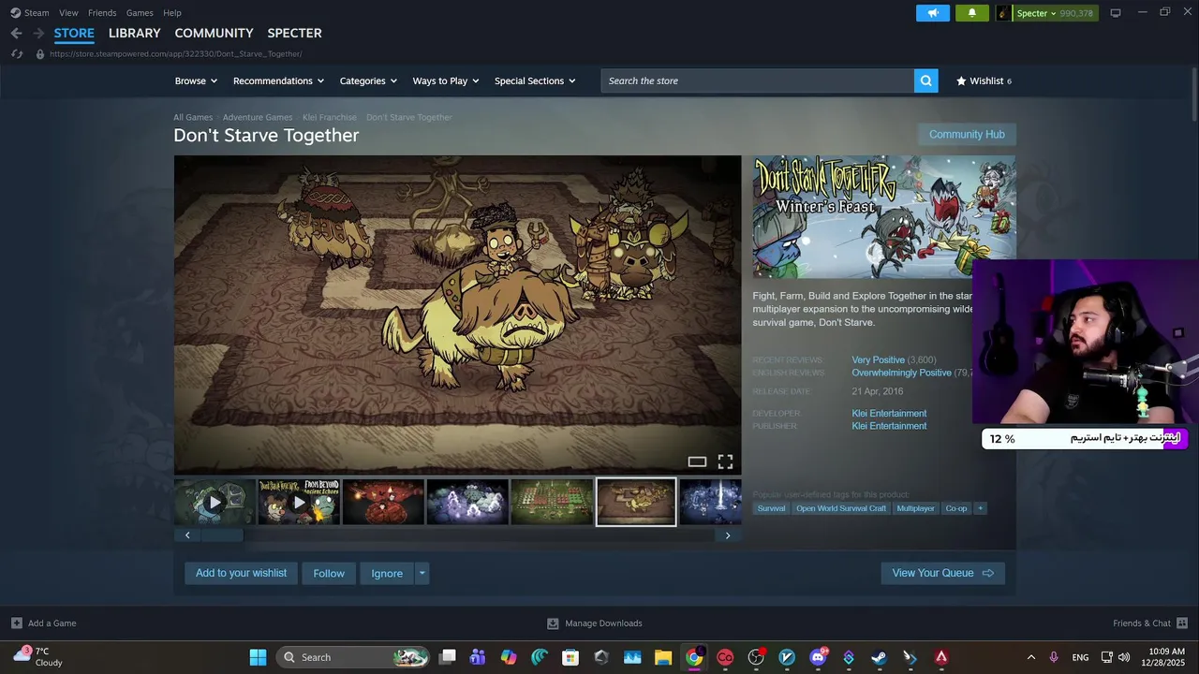Image resolution: width=1199 pixels, height=674 pixels.
Task: Open Steam from the Windows taskbar
Action: (879, 657)
